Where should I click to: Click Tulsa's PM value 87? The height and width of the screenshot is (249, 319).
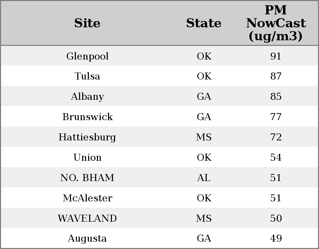(276, 76)
